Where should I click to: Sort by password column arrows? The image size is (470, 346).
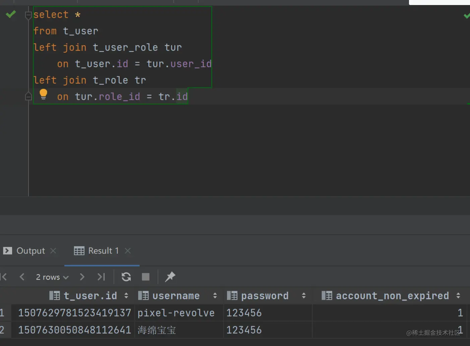[x=304, y=296]
